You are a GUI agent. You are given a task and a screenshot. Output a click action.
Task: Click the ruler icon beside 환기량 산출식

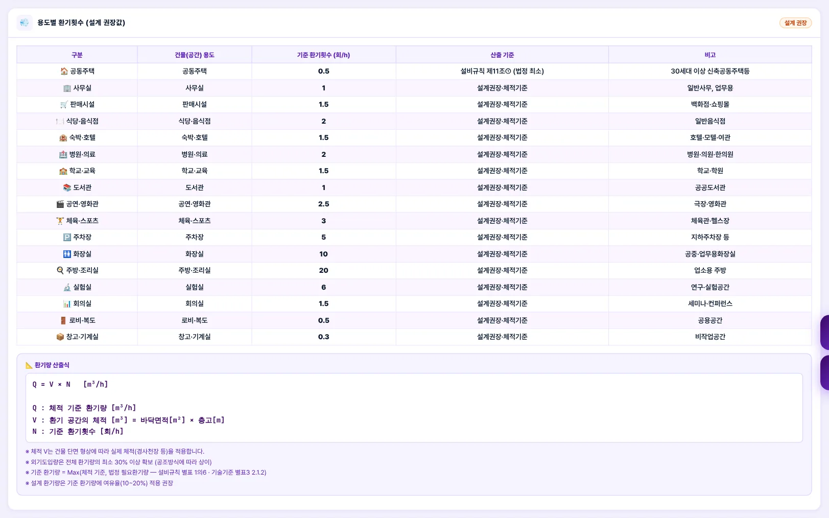[x=29, y=365]
